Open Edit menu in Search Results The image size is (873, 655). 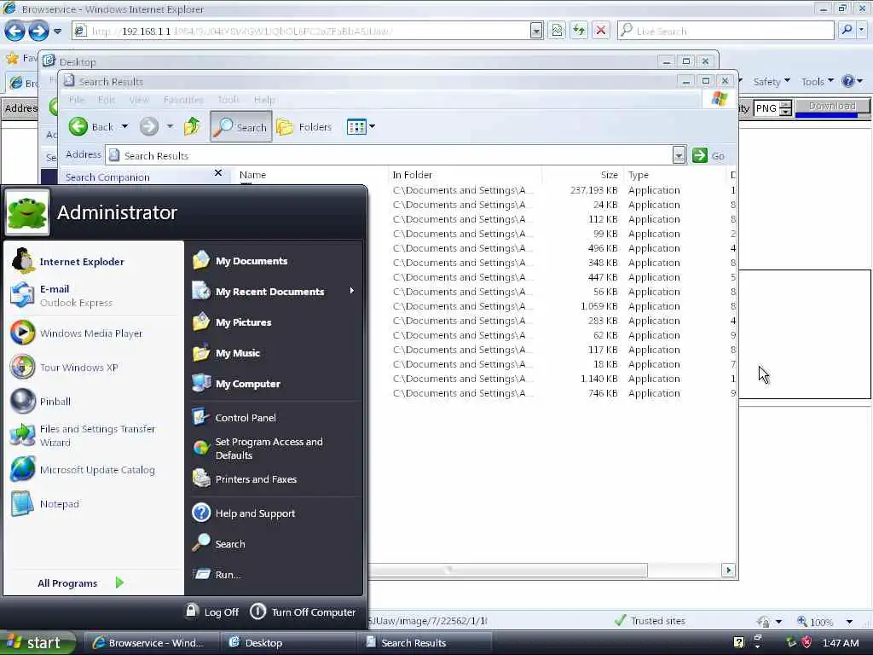(x=107, y=100)
